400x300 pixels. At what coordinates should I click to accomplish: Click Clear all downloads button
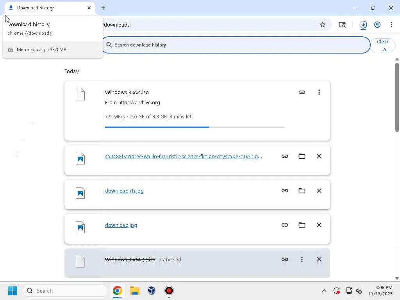(x=383, y=45)
